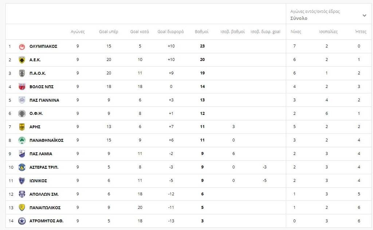
Task: Click the ΑΠΟΛΛΩΝ ΣΜ. team crest icon
Action: (x=22, y=194)
